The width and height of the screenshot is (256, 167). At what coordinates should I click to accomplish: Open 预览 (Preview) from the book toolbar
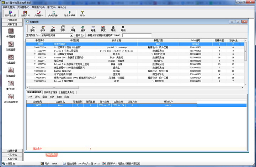103,28
